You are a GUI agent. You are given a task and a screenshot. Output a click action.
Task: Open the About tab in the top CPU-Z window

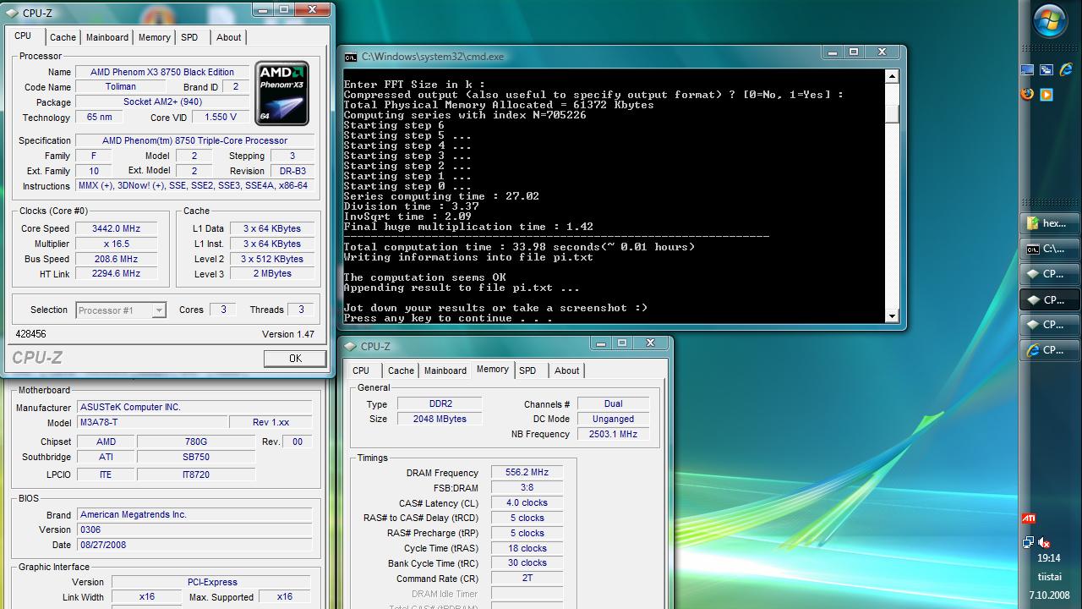[x=228, y=37]
